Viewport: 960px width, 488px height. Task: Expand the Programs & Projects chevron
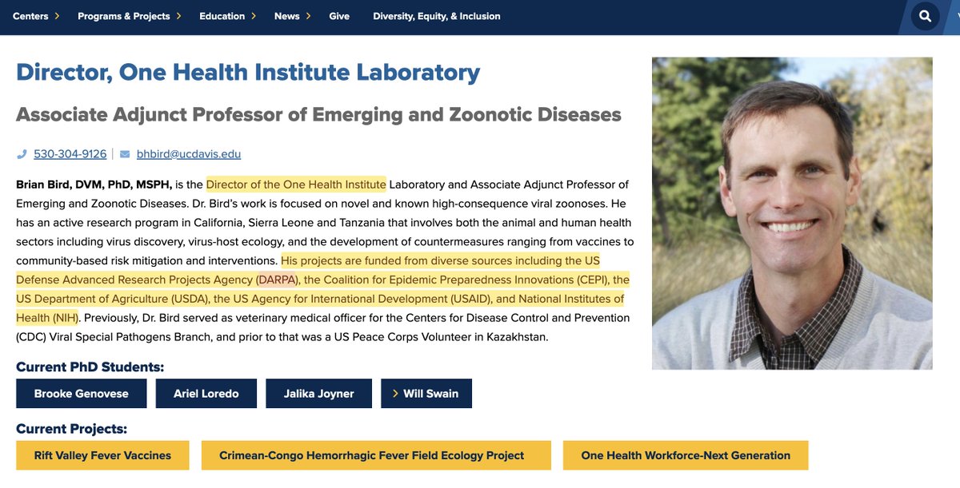coord(178,16)
